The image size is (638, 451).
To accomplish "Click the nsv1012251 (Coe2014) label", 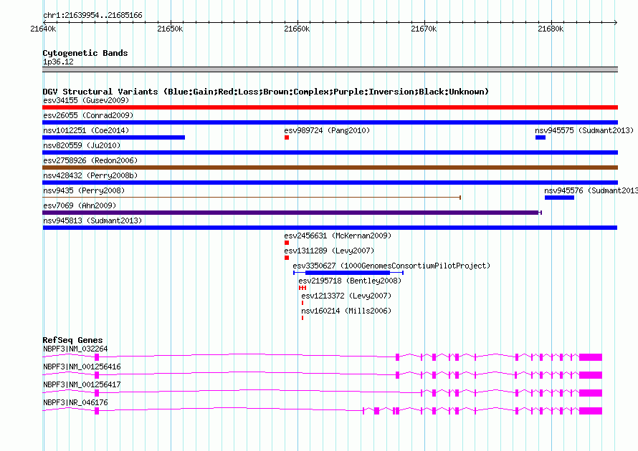I will (86, 130).
